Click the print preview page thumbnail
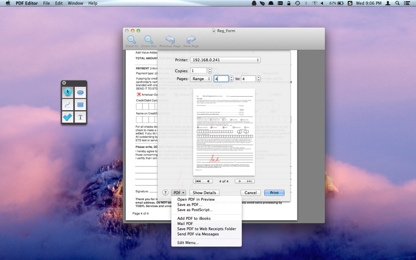Screen dimensions: 416x260 point(224,132)
